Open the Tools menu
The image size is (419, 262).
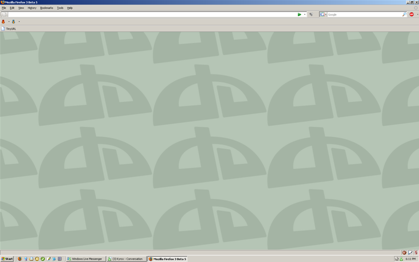60,8
